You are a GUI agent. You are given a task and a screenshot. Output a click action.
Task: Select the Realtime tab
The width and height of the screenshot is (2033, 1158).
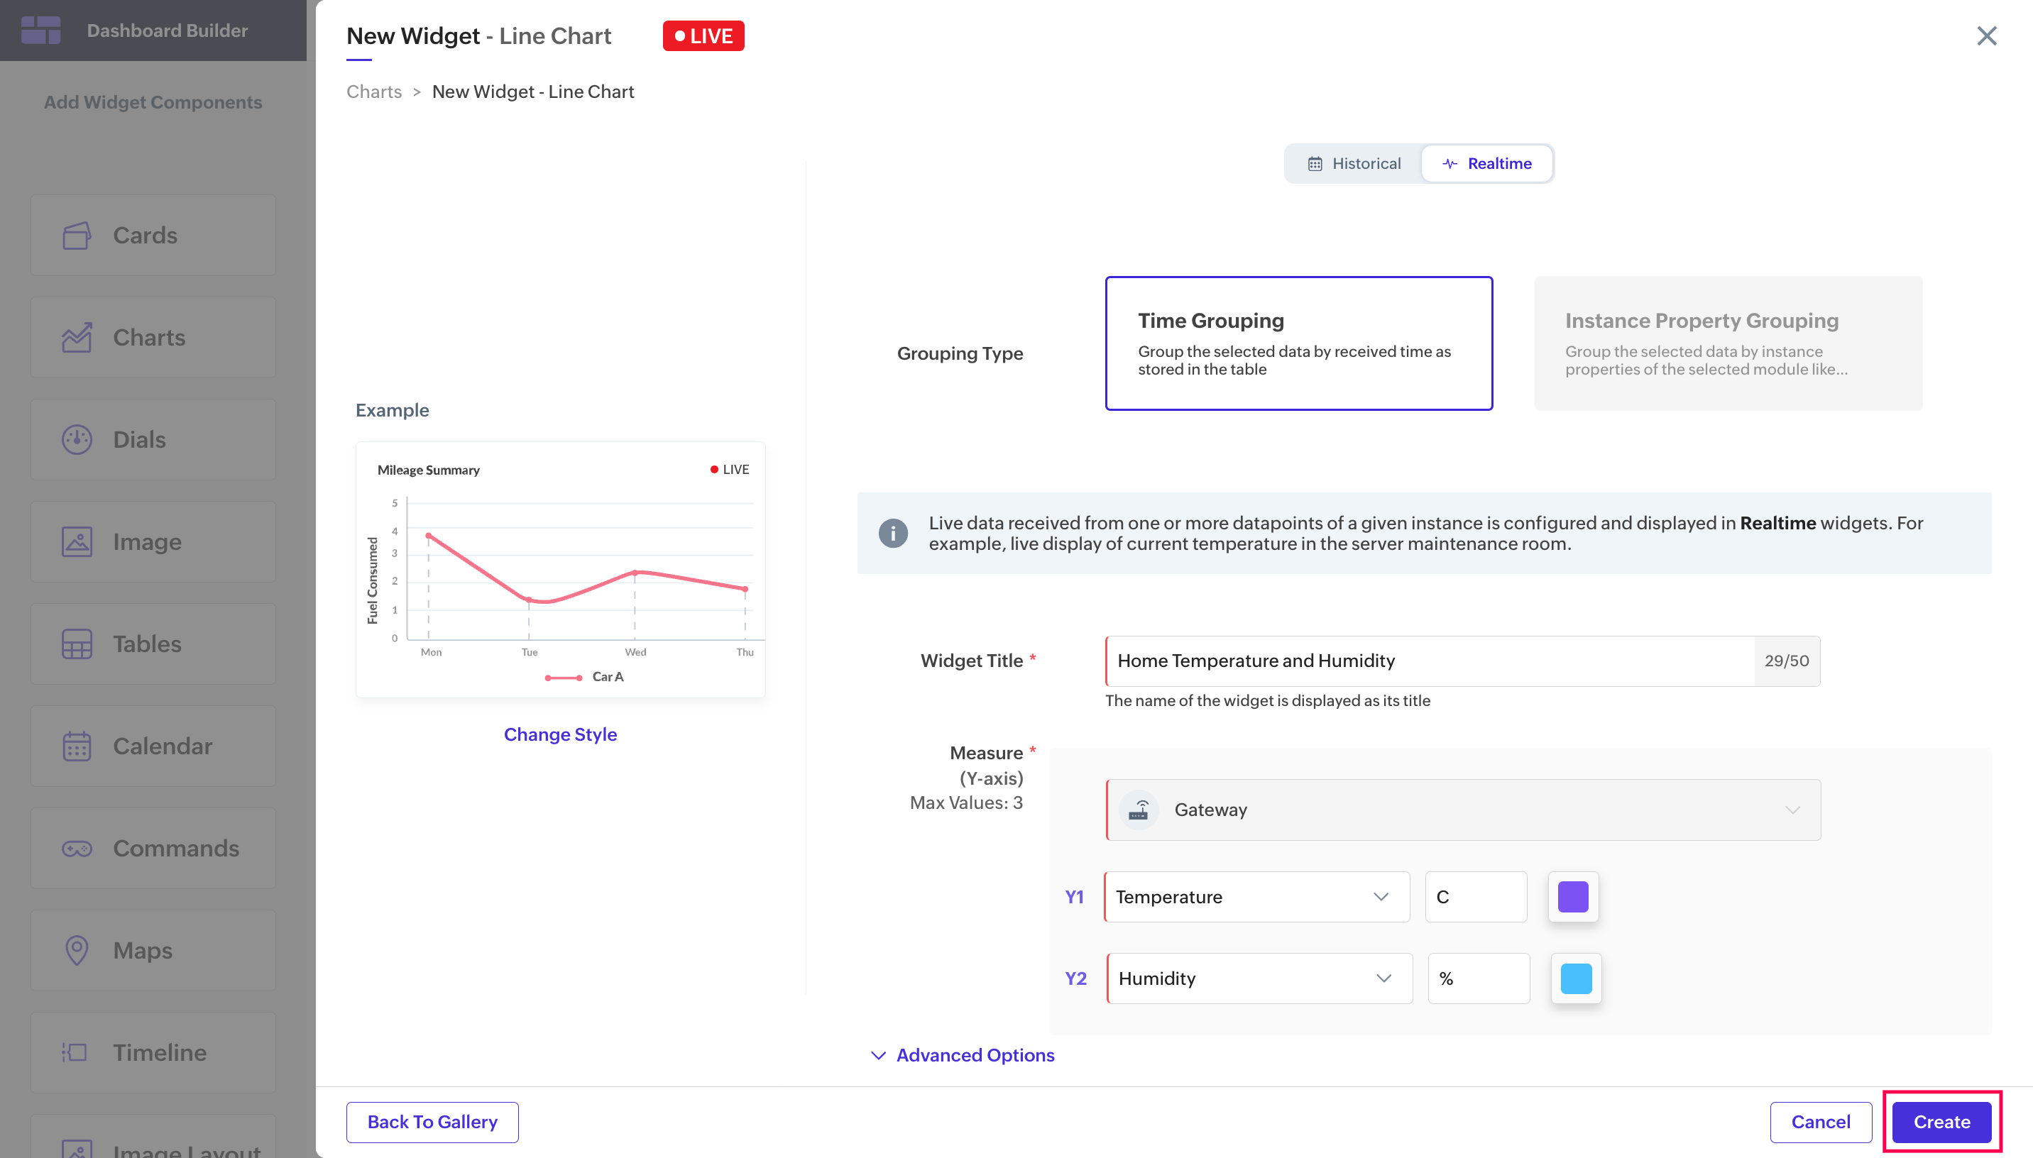pyautogui.click(x=1486, y=164)
